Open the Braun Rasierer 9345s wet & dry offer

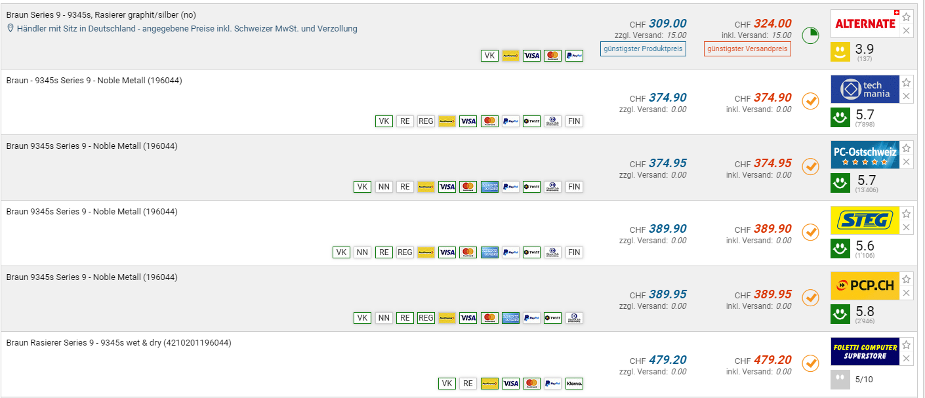click(119, 343)
